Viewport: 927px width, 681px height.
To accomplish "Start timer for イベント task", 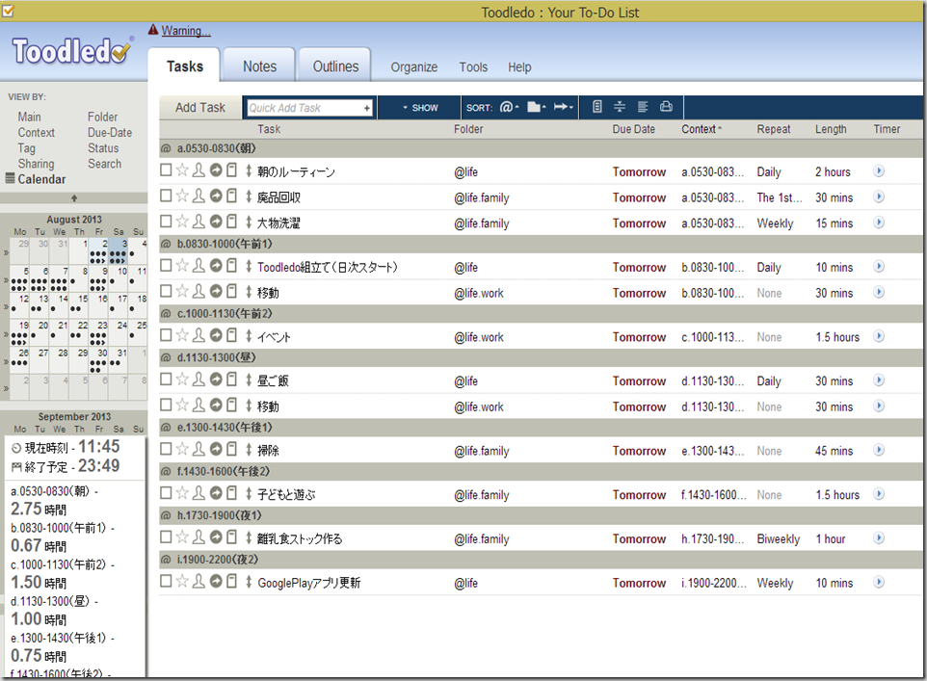I will click(x=879, y=336).
